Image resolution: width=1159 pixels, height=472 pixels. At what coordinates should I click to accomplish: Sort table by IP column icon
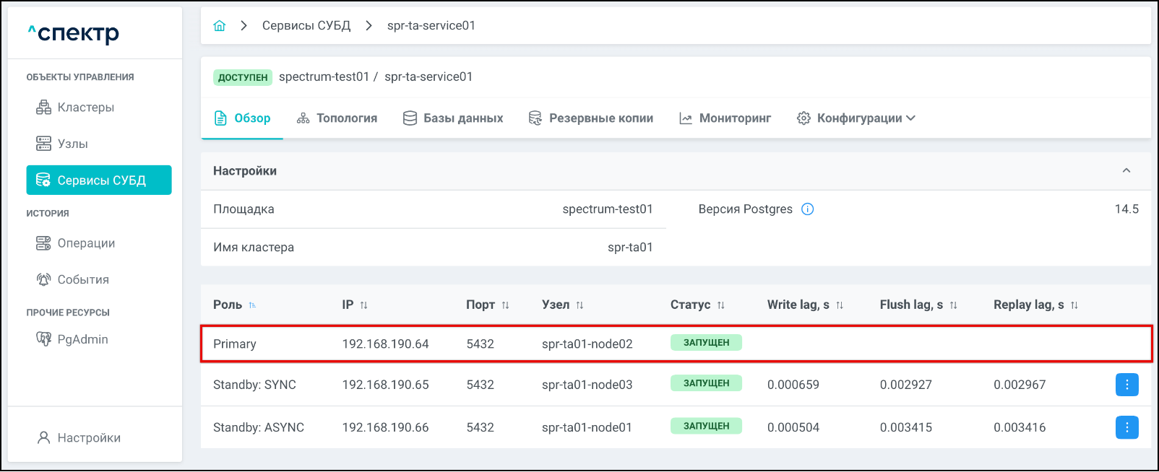pyautogui.click(x=363, y=305)
